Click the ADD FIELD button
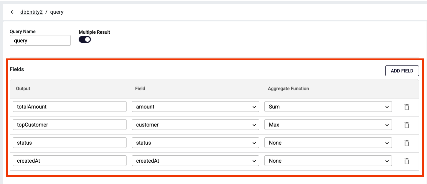The image size is (427, 184). [x=402, y=71]
